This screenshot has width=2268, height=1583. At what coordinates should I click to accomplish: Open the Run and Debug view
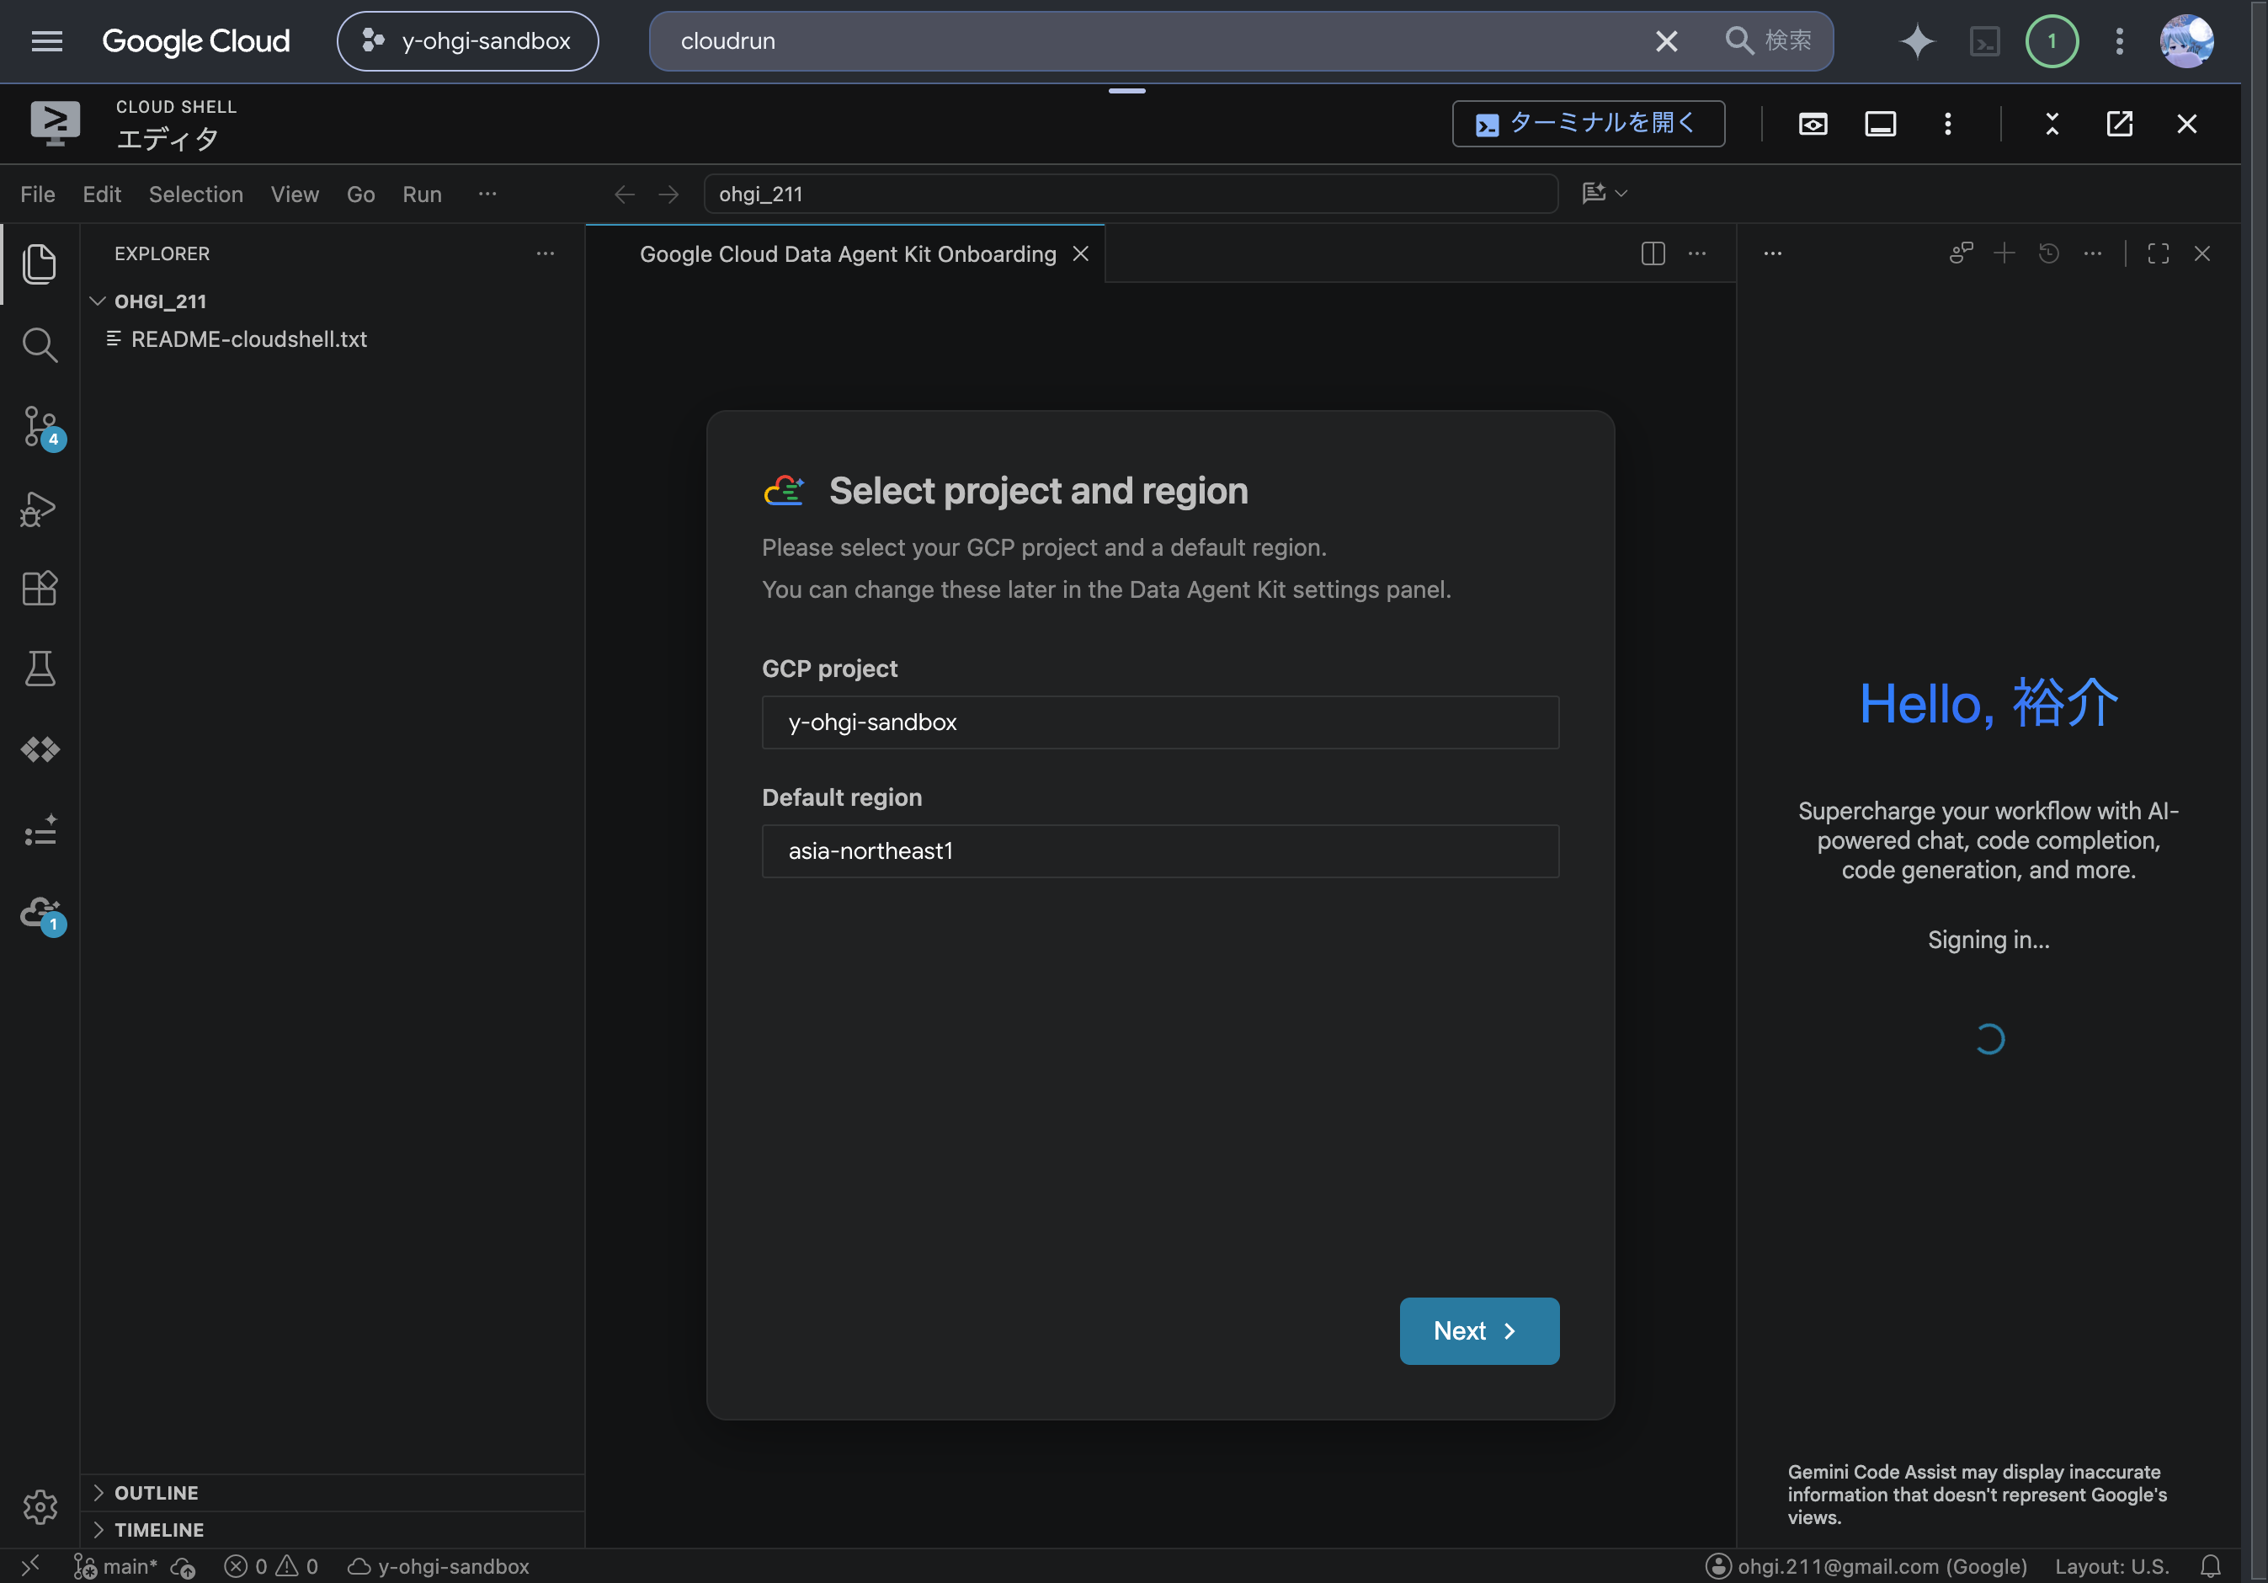40,509
